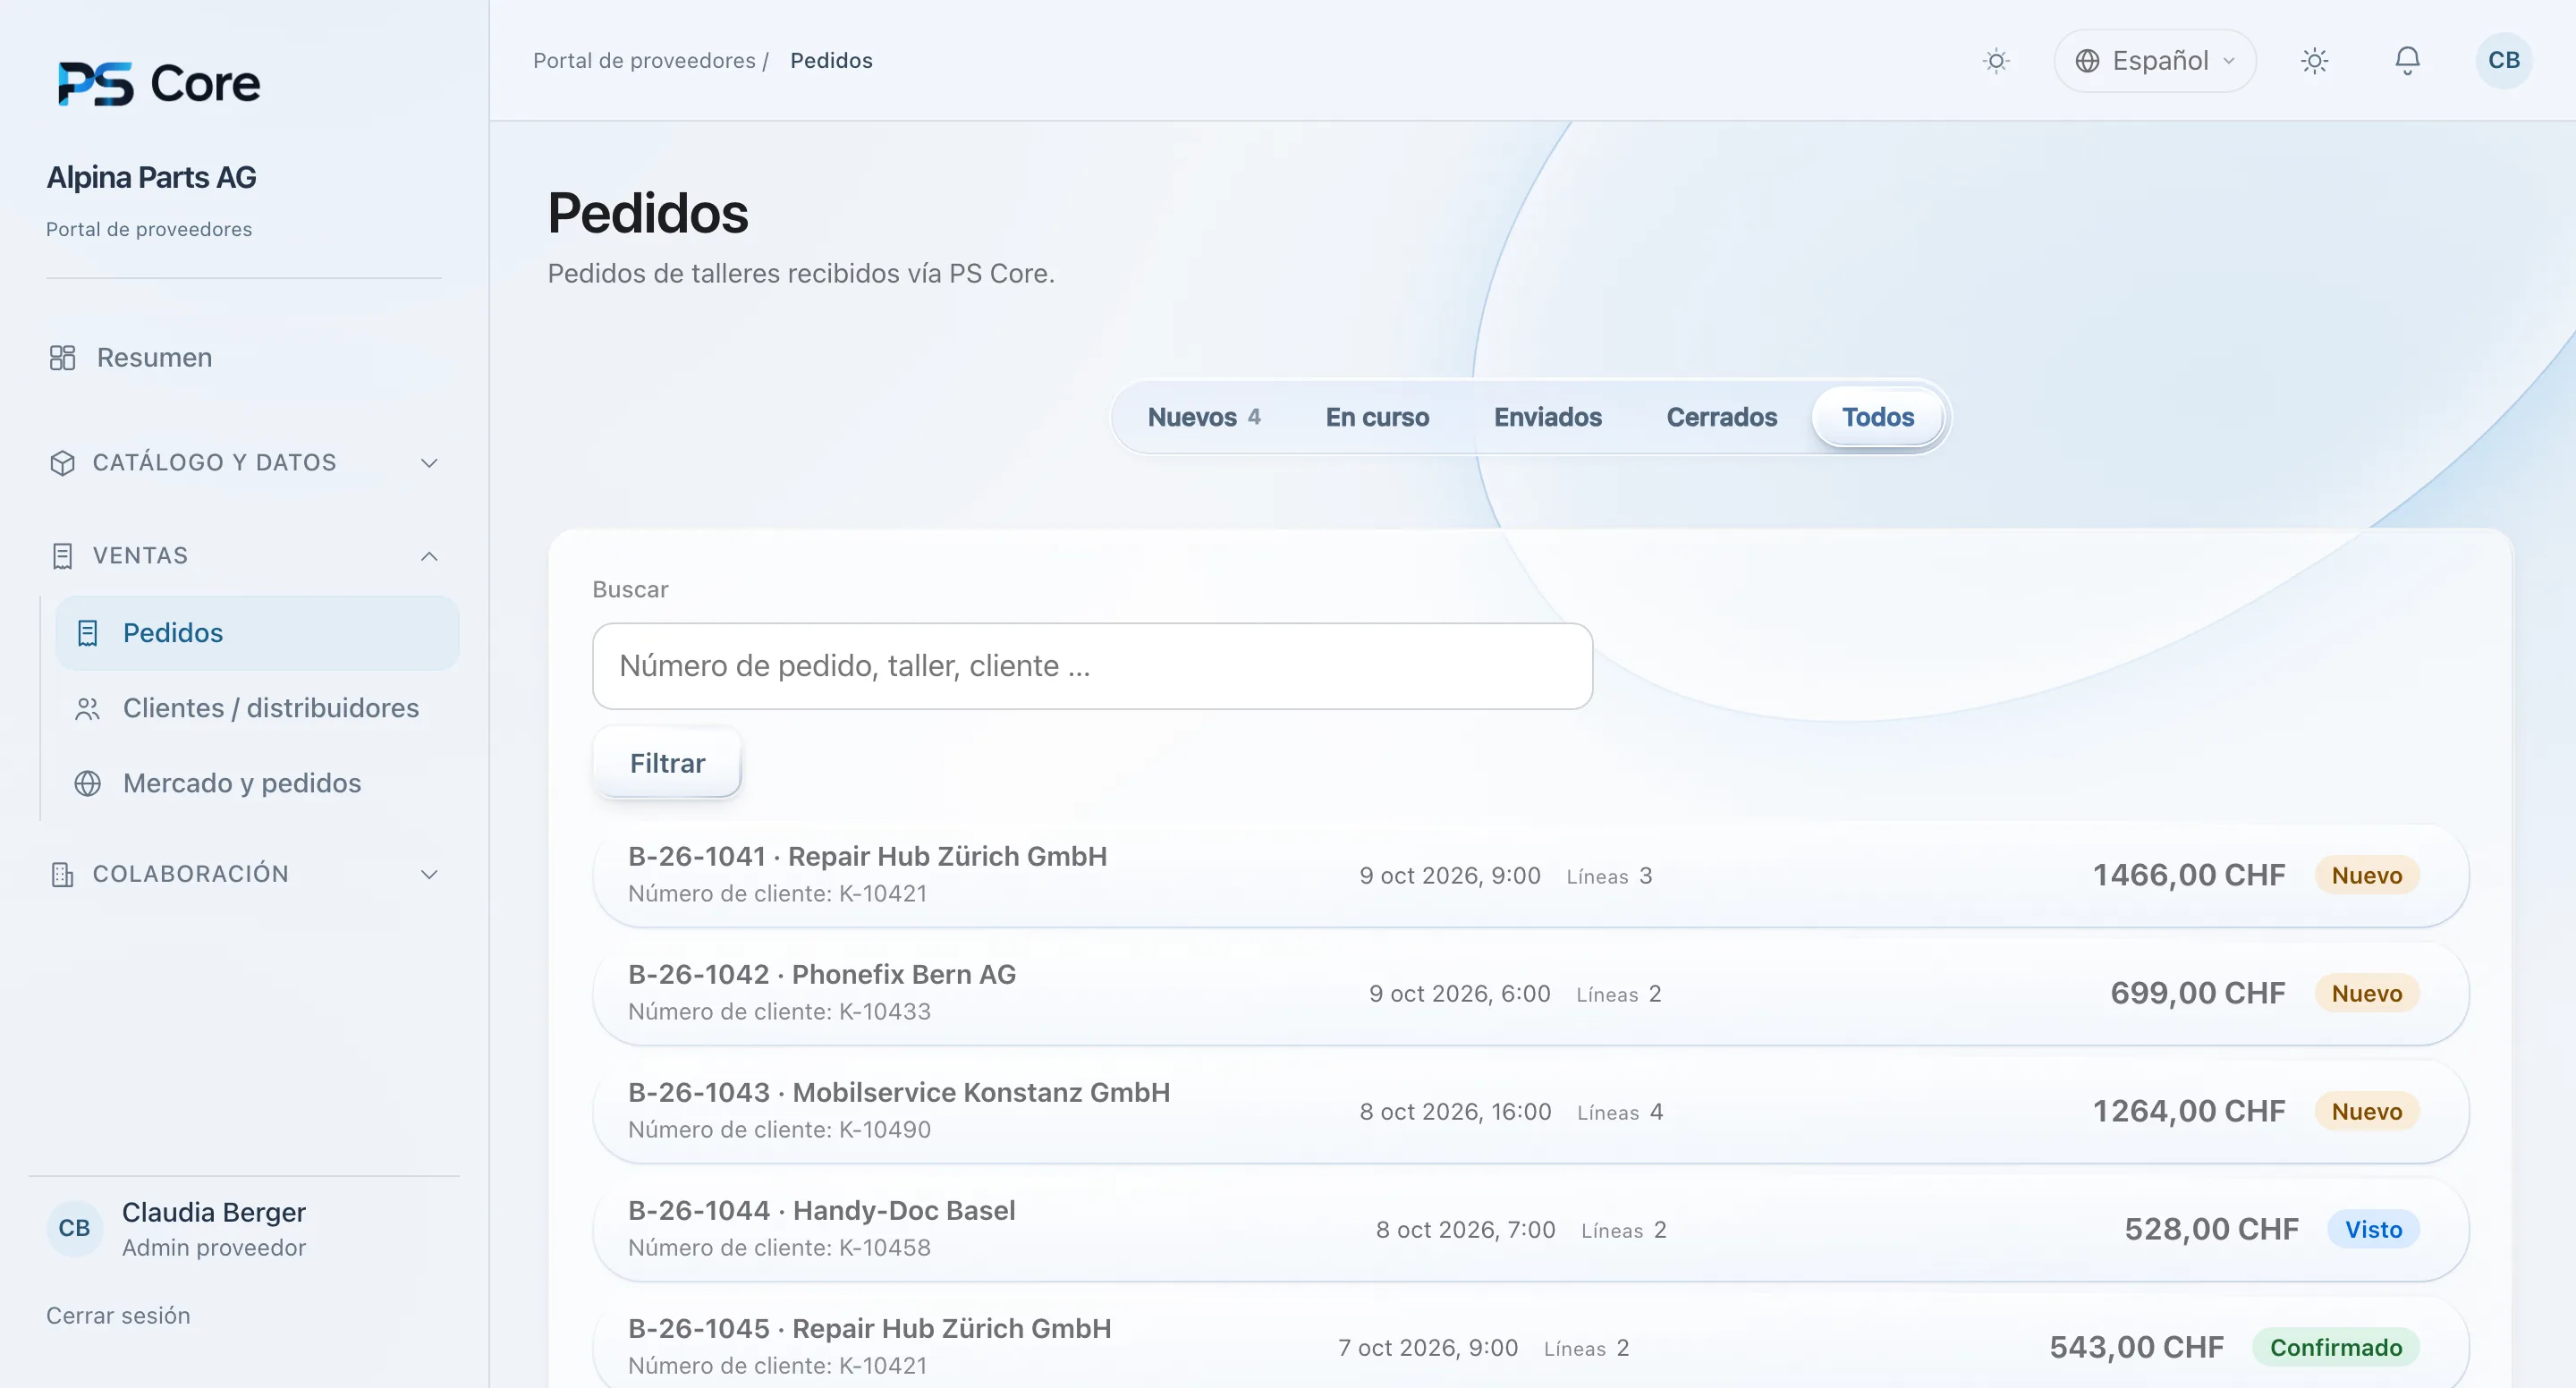Open order B-26-1044 Handy-Doc Basel

pyautogui.click(x=1530, y=1230)
